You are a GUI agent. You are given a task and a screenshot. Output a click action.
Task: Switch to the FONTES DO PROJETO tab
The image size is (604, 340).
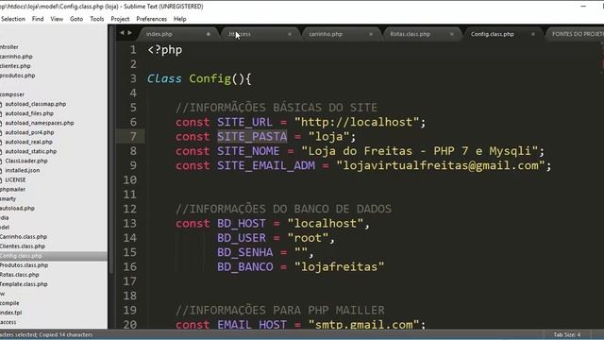tap(578, 34)
